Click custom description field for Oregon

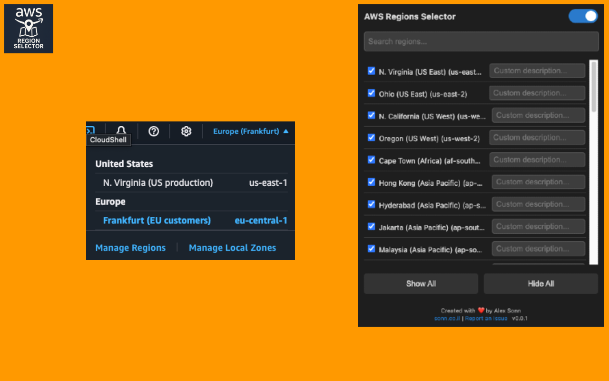click(x=537, y=138)
